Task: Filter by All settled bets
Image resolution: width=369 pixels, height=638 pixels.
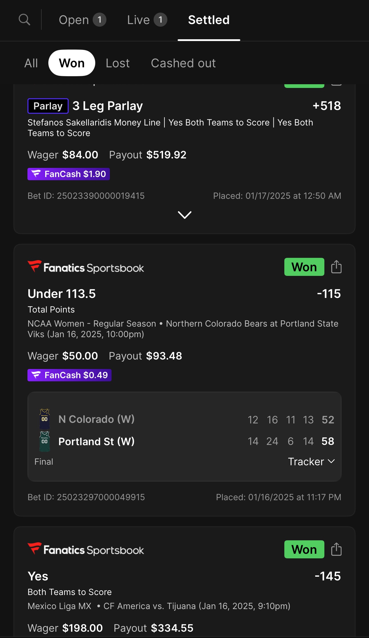Action: 31,63
